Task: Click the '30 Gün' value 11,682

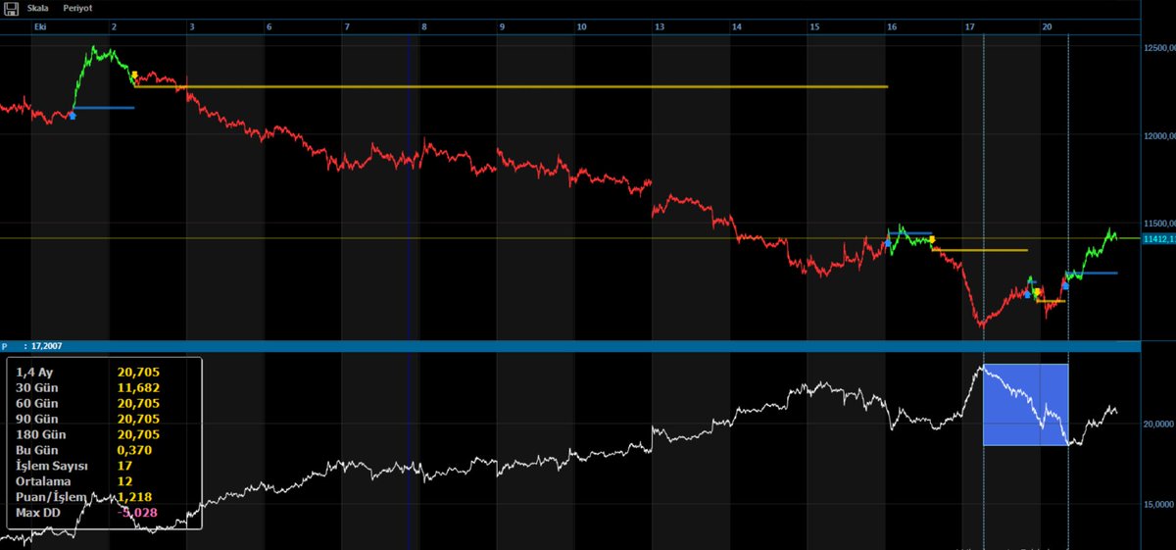Action: tap(138, 388)
